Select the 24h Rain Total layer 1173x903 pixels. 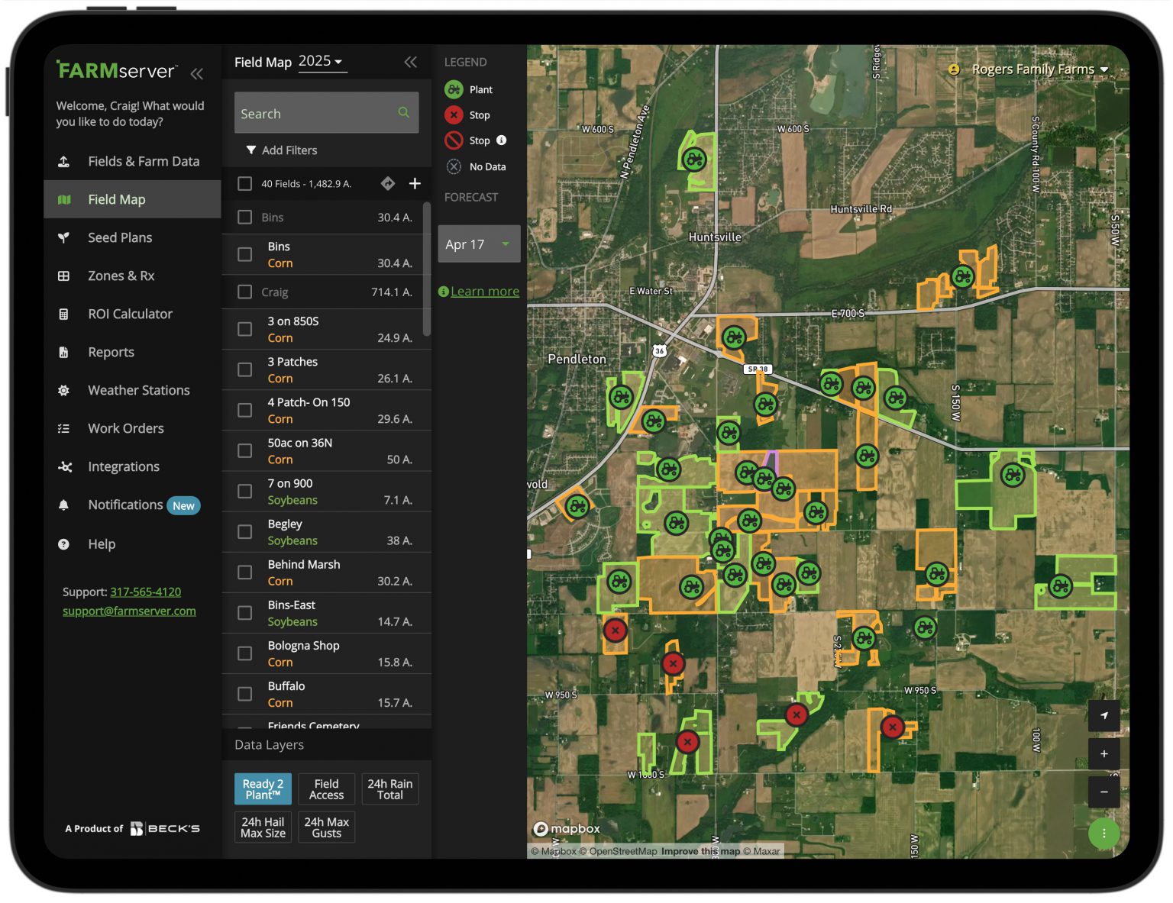click(389, 789)
